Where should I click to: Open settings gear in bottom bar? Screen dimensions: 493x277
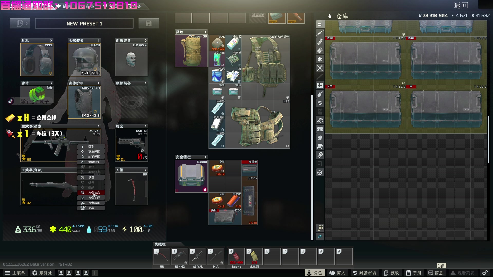coord(485,273)
